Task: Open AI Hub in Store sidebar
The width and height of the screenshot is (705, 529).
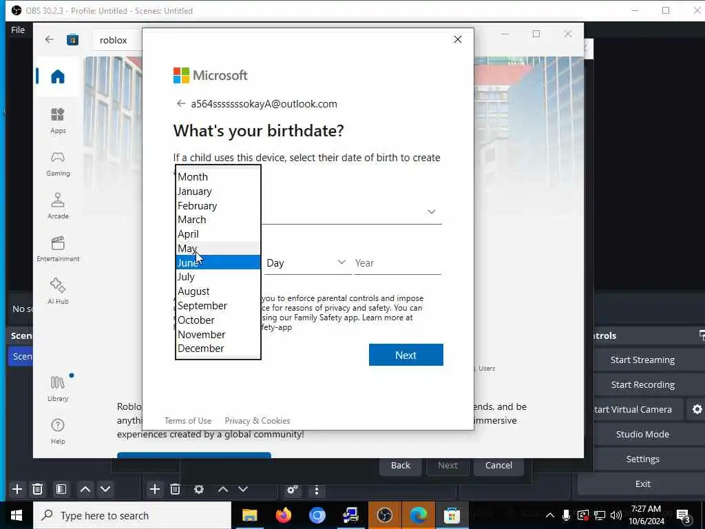Action: point(58,291)
